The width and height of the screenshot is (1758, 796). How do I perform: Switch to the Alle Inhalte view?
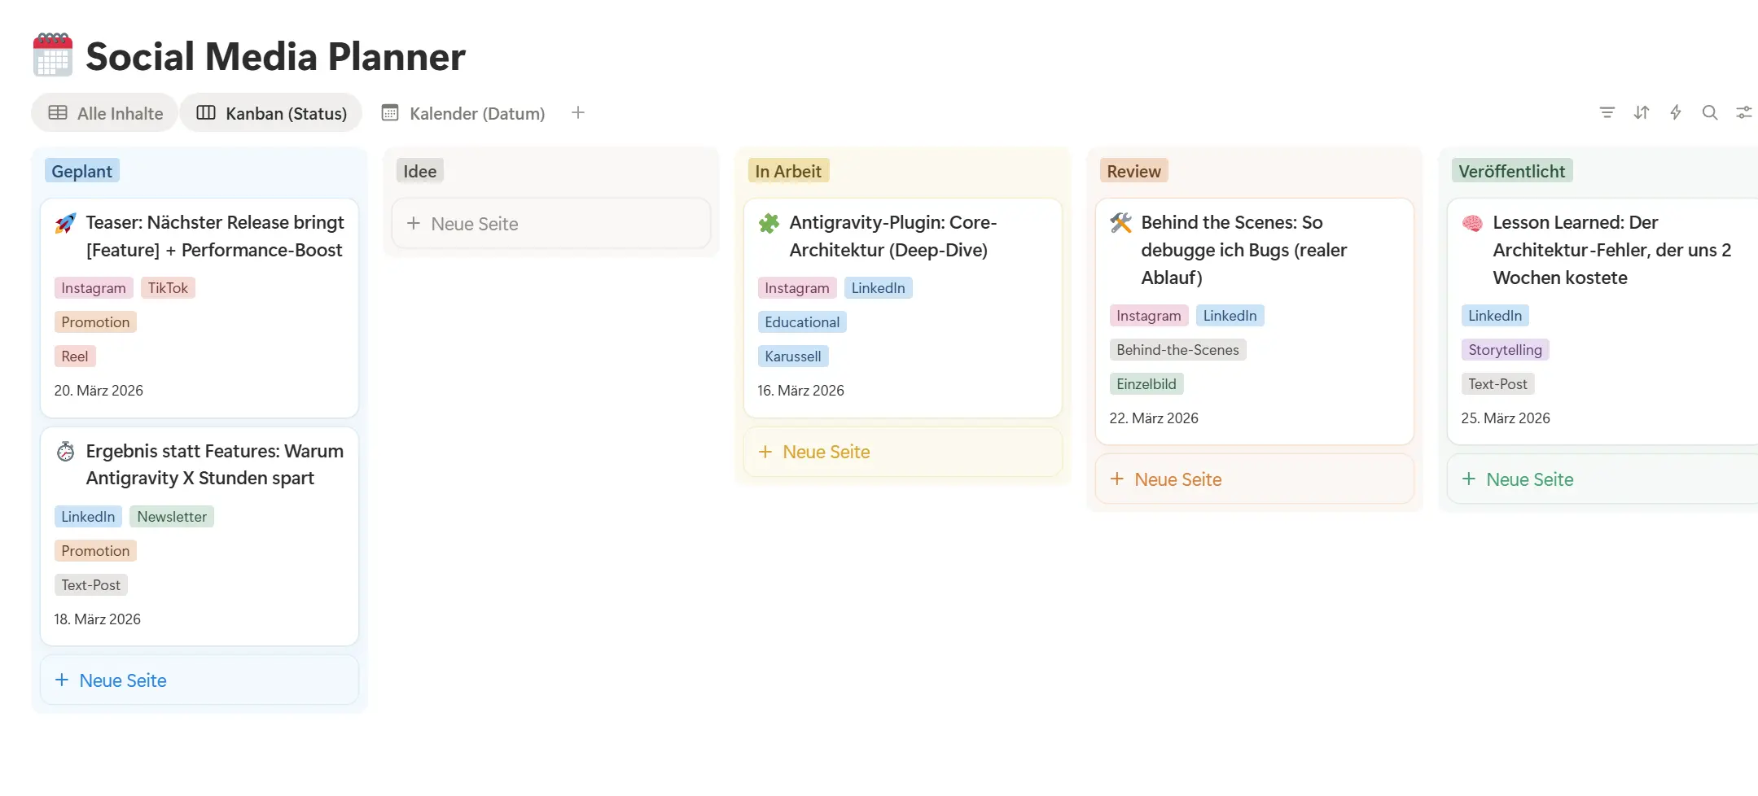[x=103, y=113]
